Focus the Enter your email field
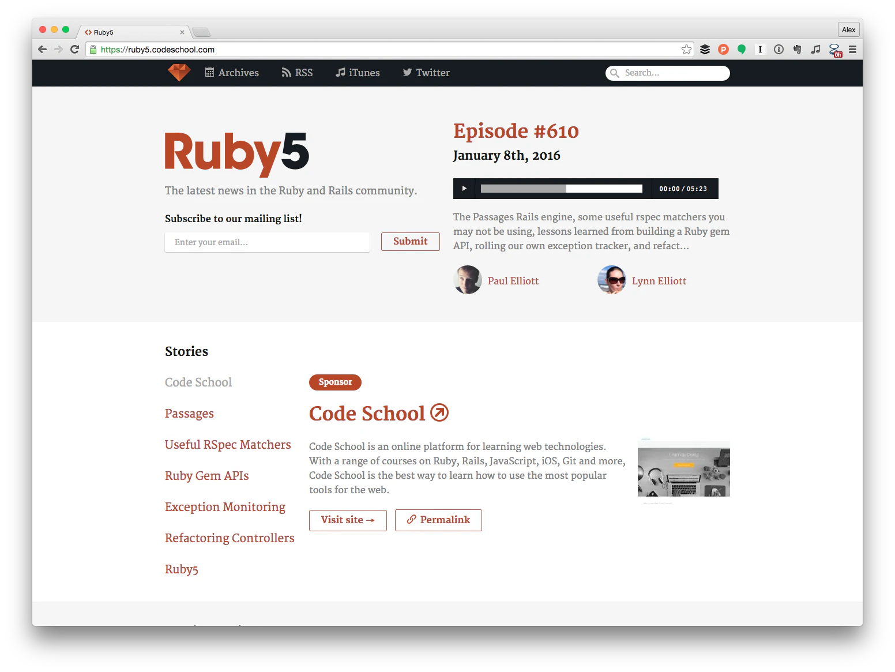The width and height of the screenshot is (895, 672). 267,242
